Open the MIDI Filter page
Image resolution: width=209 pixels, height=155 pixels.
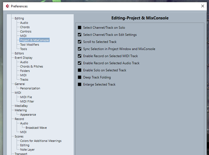27,101
